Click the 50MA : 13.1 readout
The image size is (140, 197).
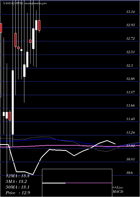click(18, 187)
